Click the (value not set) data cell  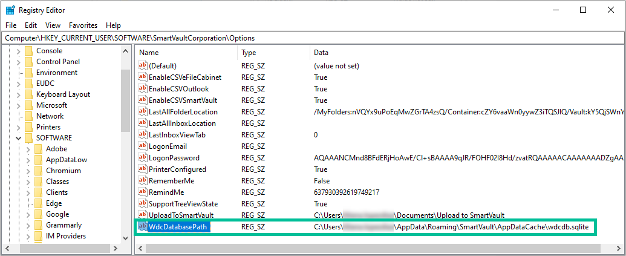(x=336, y=65)
